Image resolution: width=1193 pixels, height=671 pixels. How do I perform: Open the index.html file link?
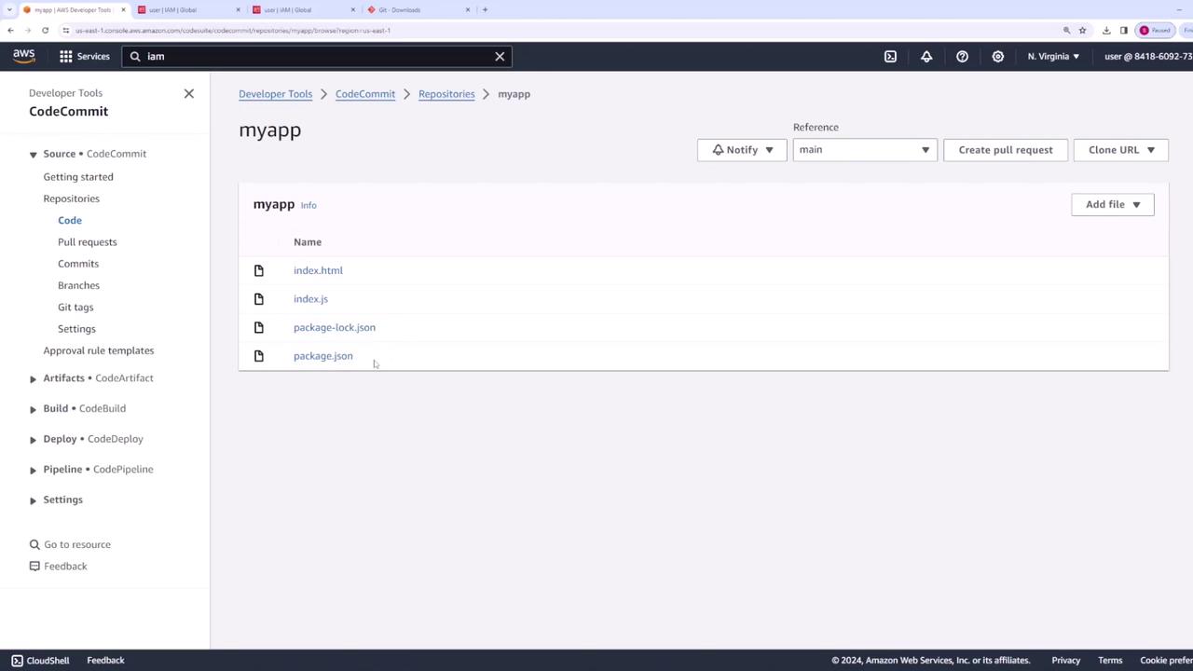tap(318, 270)
